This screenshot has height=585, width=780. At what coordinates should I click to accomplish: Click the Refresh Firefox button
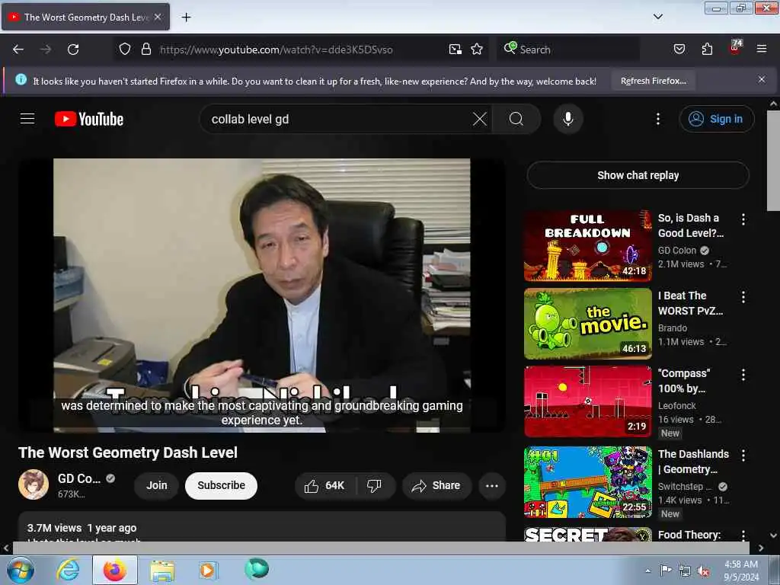tap(653, 81)
